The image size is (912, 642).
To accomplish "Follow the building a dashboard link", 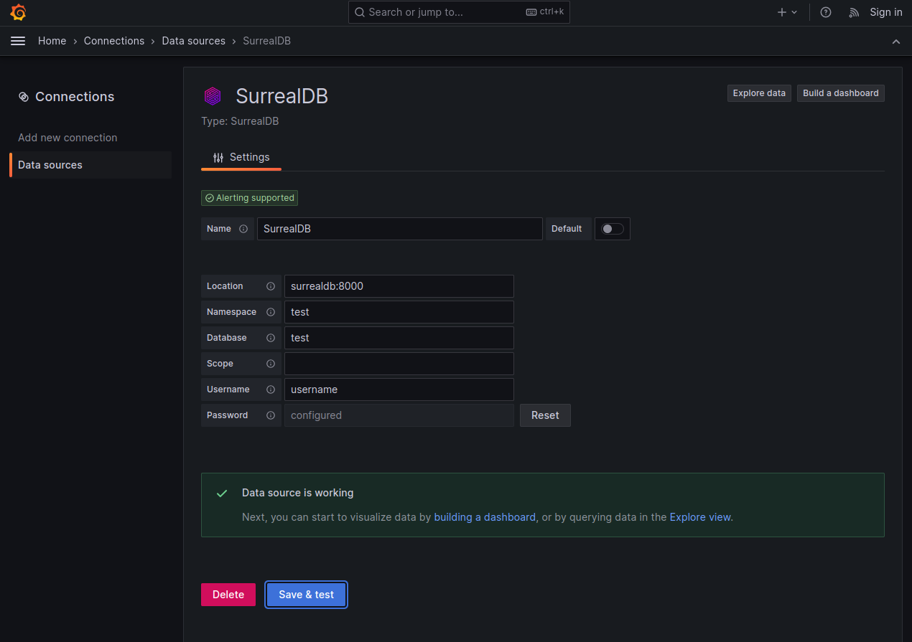I will (x=485, y=517).
